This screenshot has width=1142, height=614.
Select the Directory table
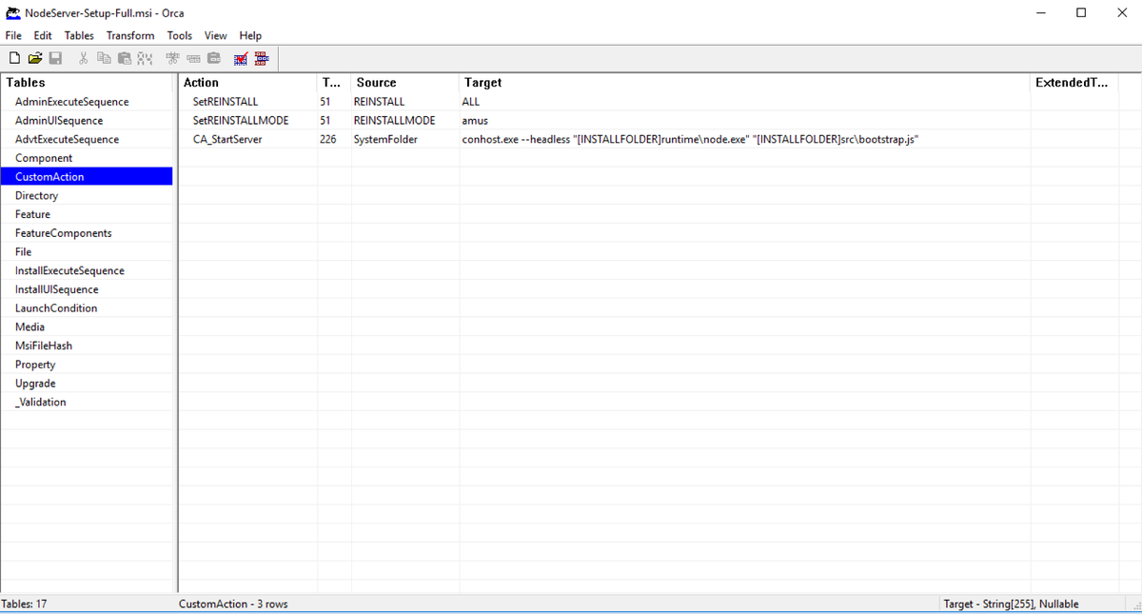[36, 195]
